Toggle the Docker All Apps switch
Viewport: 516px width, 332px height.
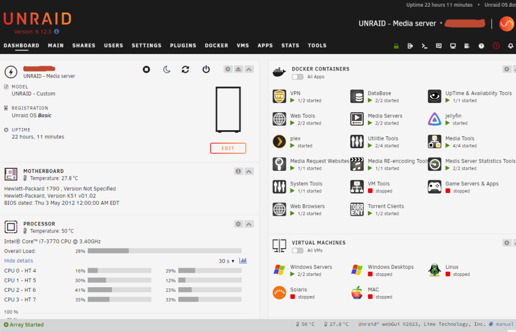pos(298,77)
